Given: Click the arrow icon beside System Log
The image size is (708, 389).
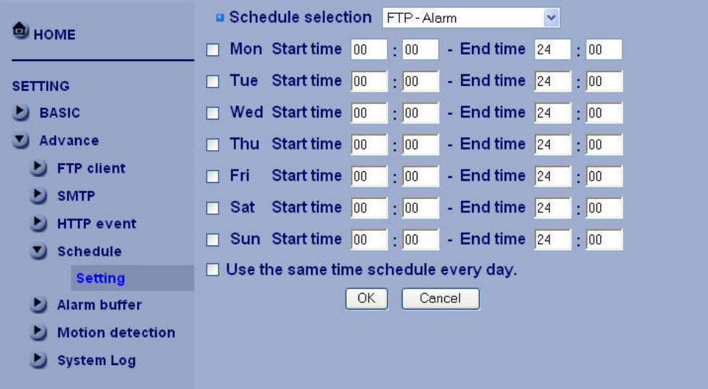Looking at the screenshot, I should [39, 361].
